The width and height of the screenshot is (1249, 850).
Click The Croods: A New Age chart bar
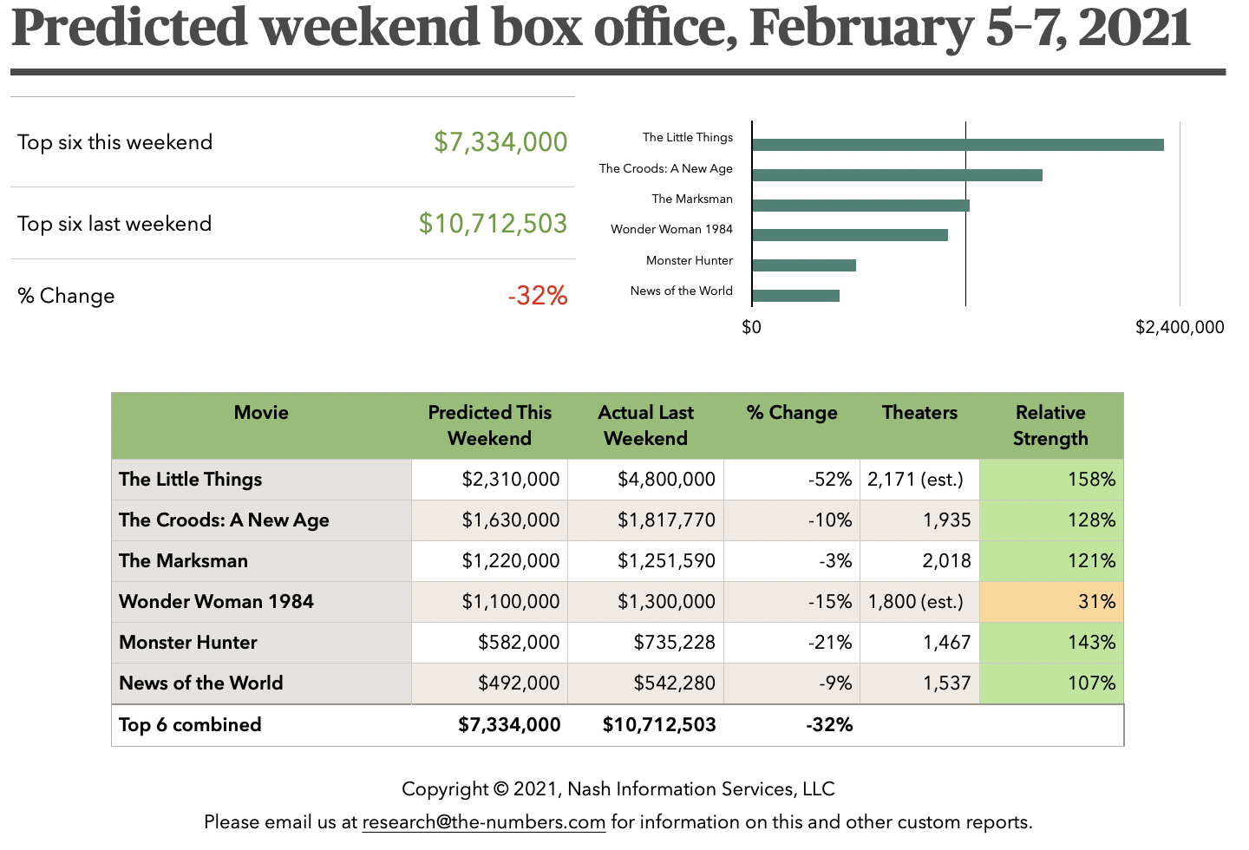[897, 175]
